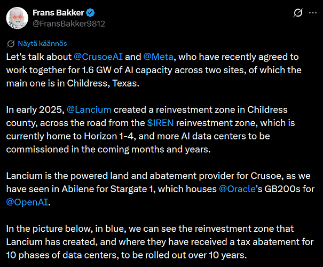
Task: Click the blue verified badge next to Frans Bakker
Action: pos(90,13)
